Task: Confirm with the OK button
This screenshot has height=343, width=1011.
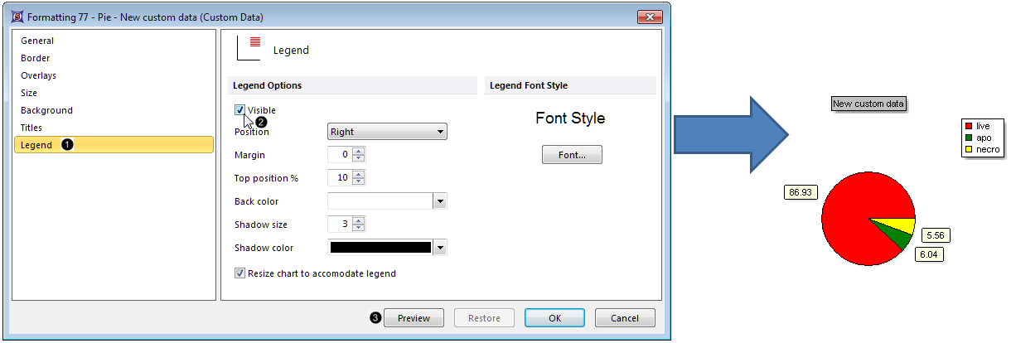Action: click(554, 318)
